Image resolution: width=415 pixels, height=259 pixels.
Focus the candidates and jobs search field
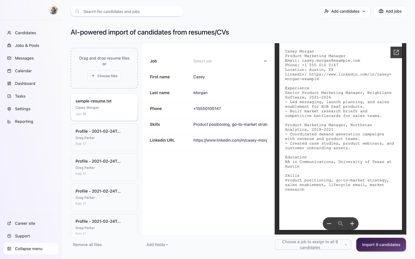(127, 11)
